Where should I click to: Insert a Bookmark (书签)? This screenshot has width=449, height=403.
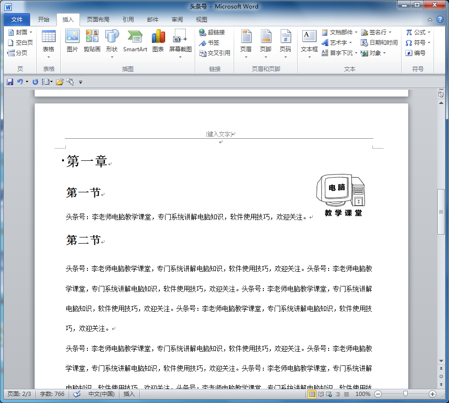[209, 42]
